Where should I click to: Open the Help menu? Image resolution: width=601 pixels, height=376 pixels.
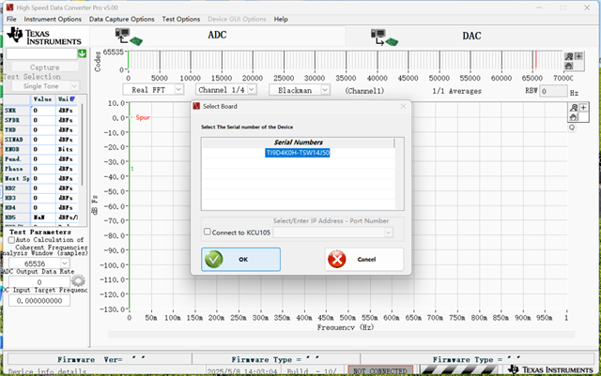(281, 19)
